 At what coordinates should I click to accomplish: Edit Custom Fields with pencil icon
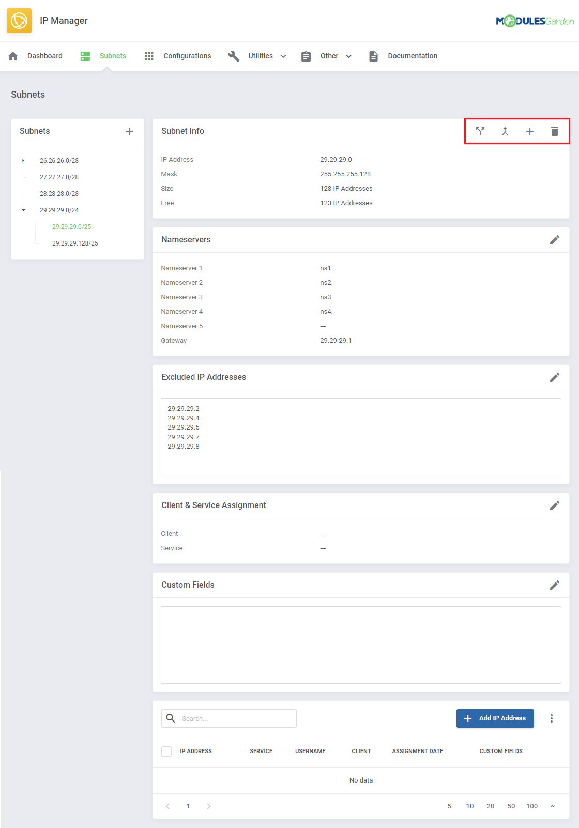tap(555, 585)
